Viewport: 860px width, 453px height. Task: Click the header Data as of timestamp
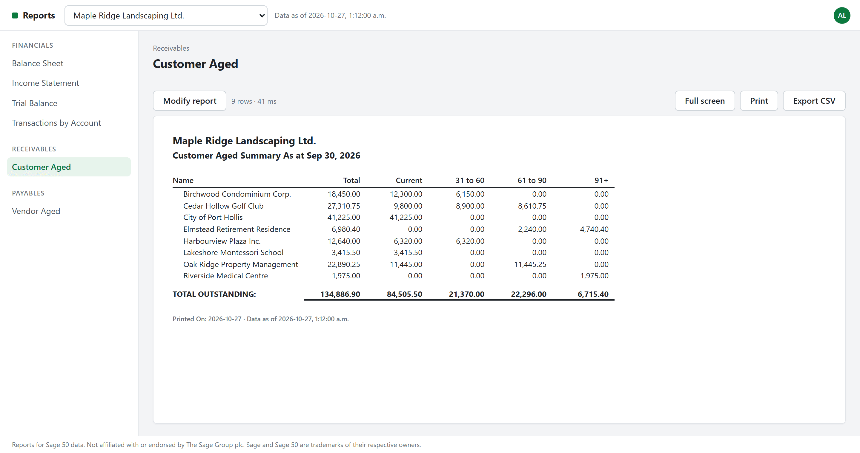coord(330,15)
